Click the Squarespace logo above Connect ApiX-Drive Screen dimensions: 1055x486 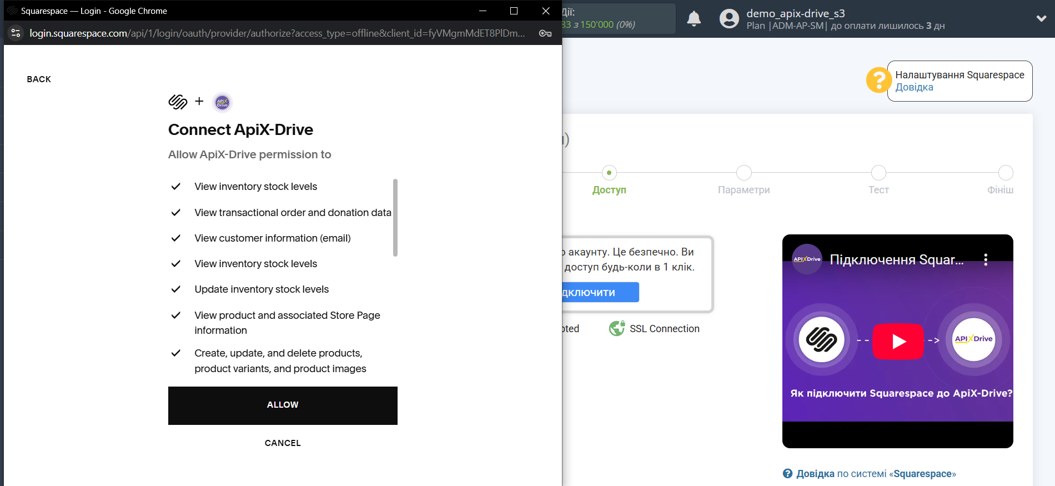coord(178,102)
